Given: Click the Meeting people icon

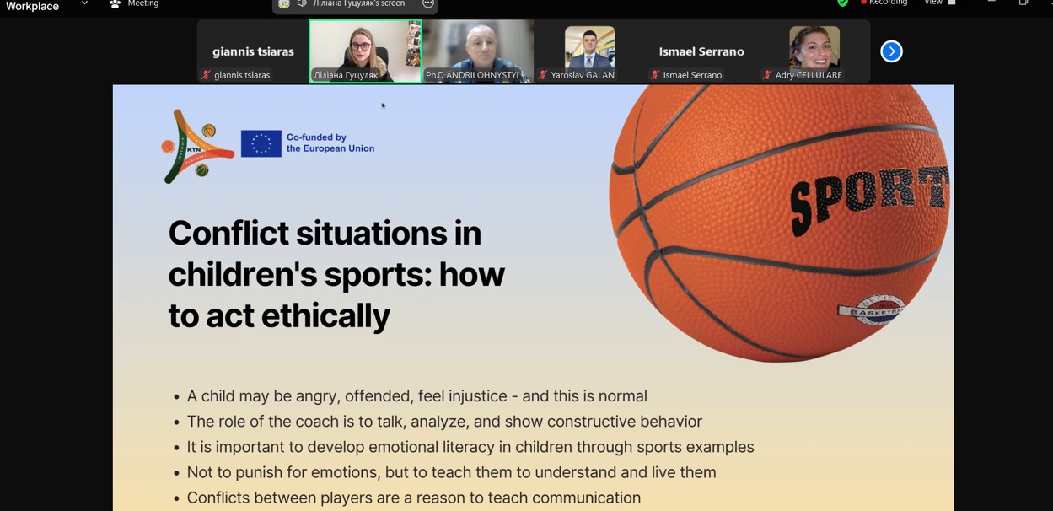Looking at the screenshot, I should coord(116,3).
